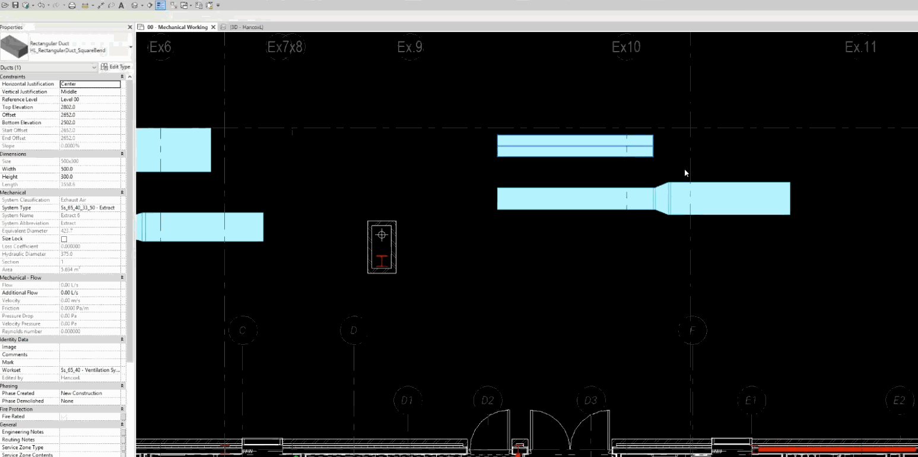The width and height of the screenshot is (918, 457).
Task: Collapse the Constraints section
Action: click(x=122, y=77)
